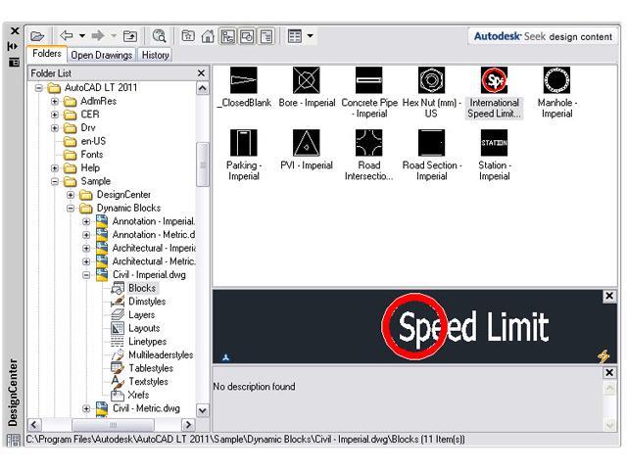Open Autodesk Seek design content link
This screenshot has height=470, width=627.
[543, 36]
